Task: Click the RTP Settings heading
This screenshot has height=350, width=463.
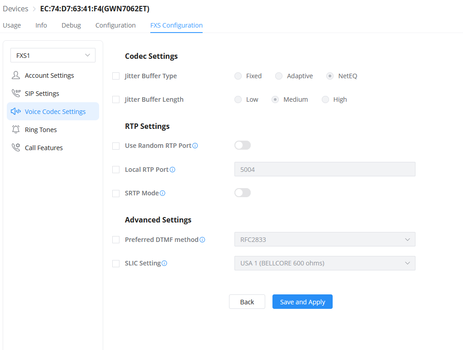Action: pos(147,126)
